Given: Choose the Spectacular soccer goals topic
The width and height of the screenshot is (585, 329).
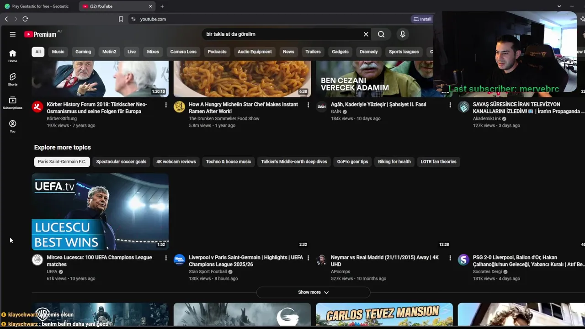Looking at the screenshot, I should click(121, 162).
